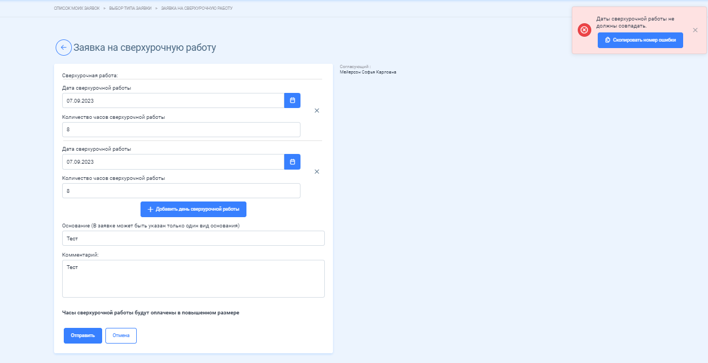
Task: Focus the second overtime date field
Action: coord(173,162)
